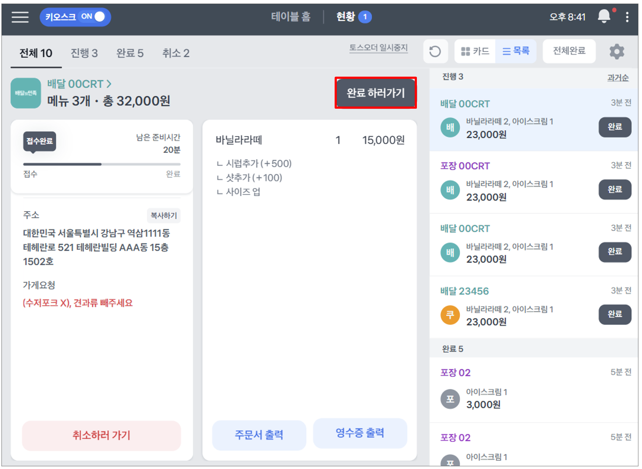Copy the address with 복사하기
The height and width of the screenshot is (469, 642).
coord(164,216)
